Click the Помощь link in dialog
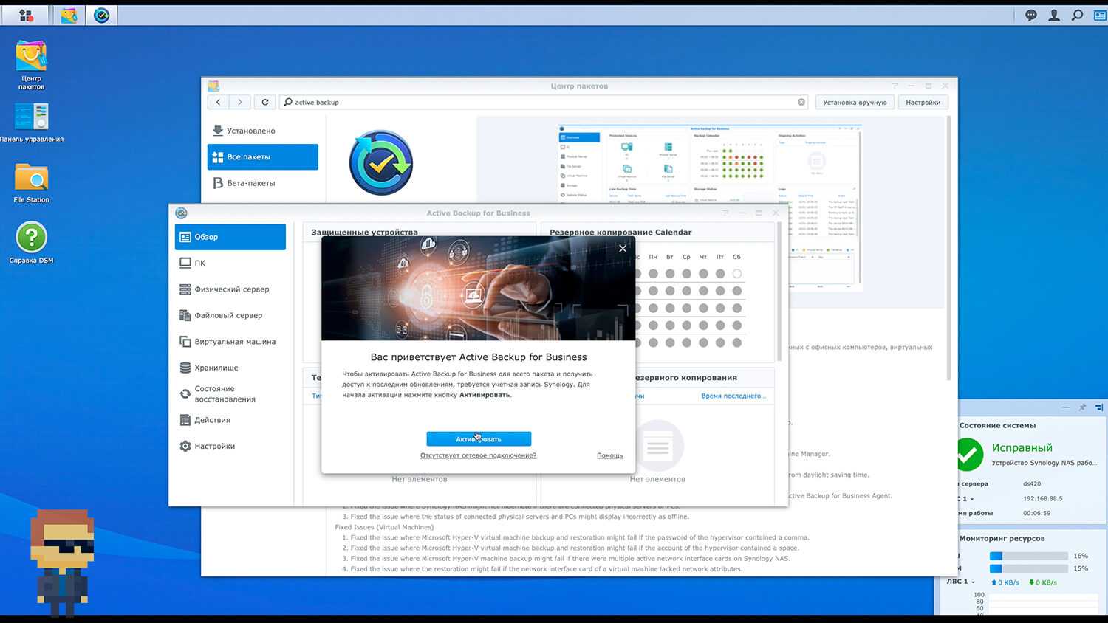 click(x=609, y=455)
